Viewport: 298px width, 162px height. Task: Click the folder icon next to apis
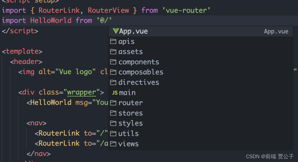[x=113, y=42]
